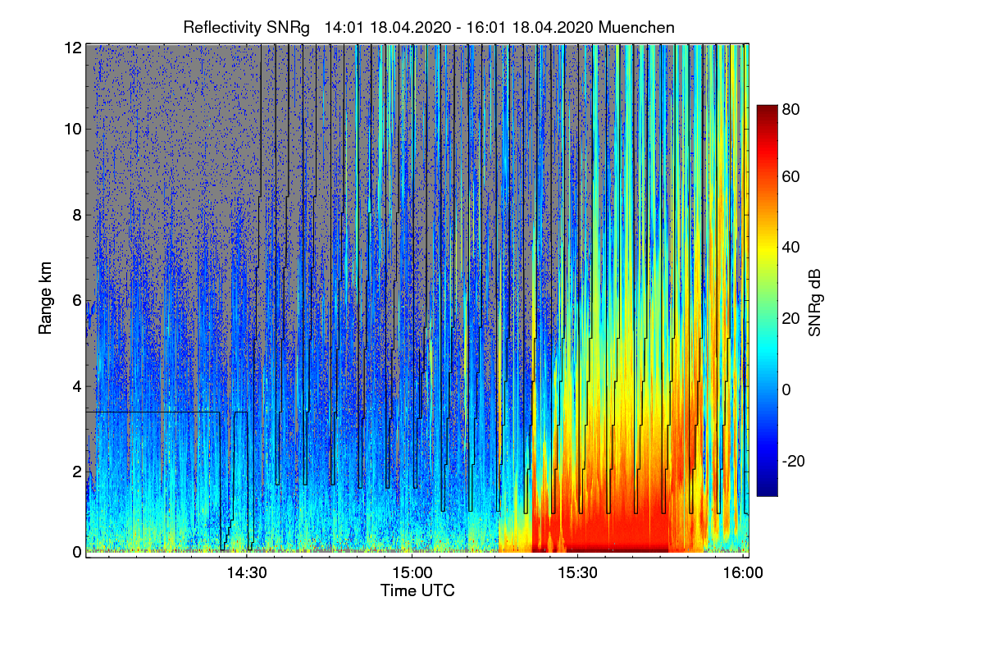The image size is (984, 656).
Task: Click the '16:00' time tick label
Action: coord(743,572)
